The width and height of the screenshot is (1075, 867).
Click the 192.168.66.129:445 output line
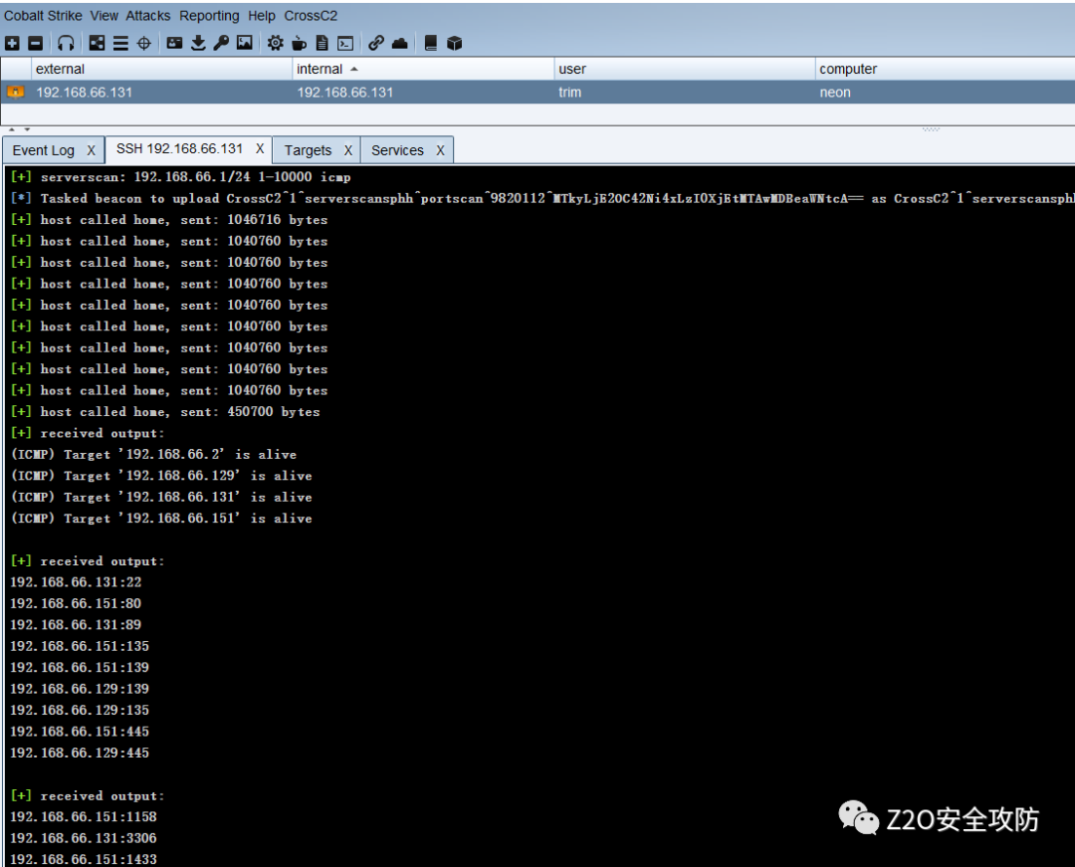[80, 753]
